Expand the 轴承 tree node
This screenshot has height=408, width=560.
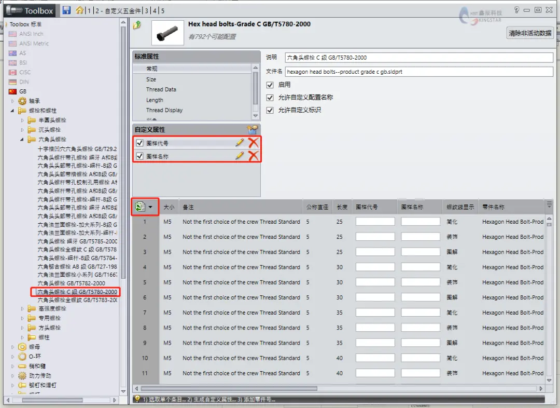click(x=12, y=101)
